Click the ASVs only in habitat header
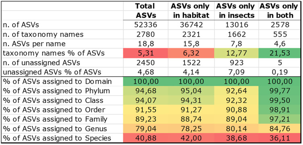 191,10
